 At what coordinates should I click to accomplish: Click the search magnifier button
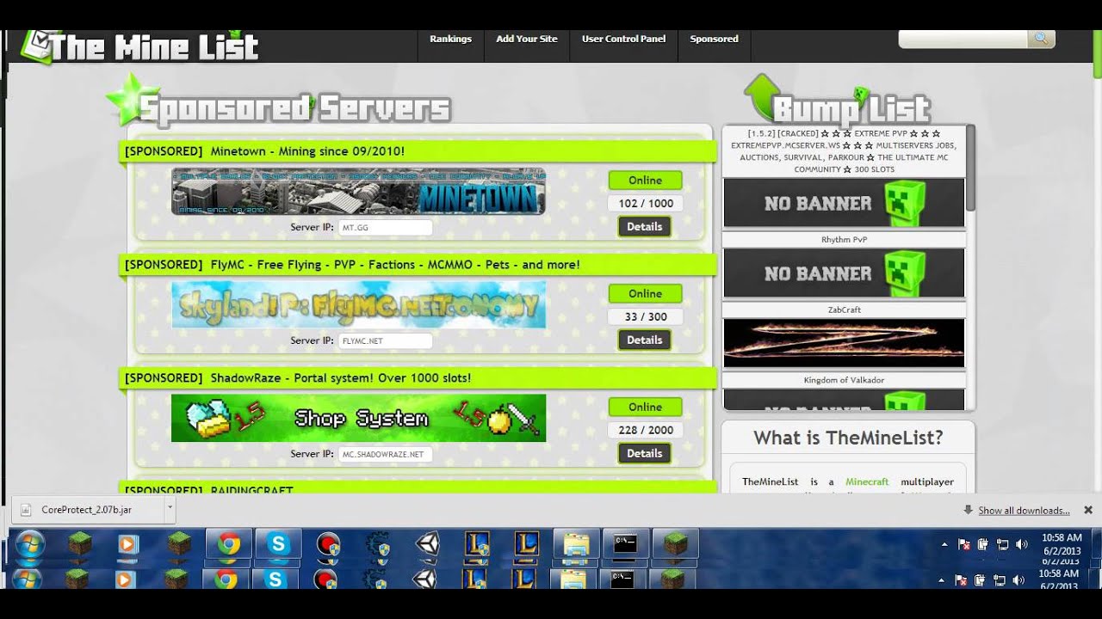[x=1041, y=39]
